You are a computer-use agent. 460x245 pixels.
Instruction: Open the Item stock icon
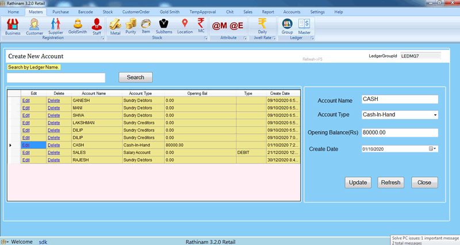coord(146,26)
